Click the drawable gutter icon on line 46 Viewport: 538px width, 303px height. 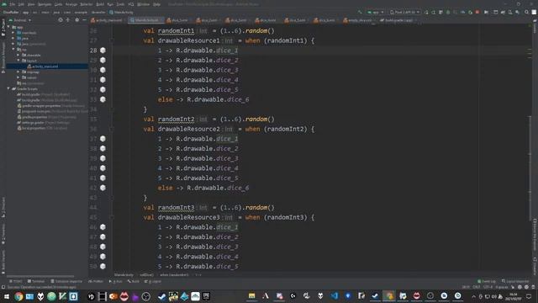coord(103,227)
